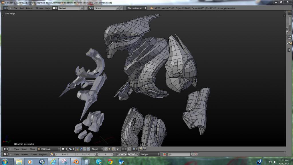Image resolution: width=293 pixels, height=165 pixels.
Task: Delete the current Scene
Action: (x=121, y=8)
